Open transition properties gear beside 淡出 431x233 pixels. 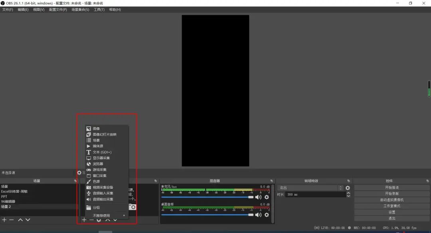[x=348, y=188]
